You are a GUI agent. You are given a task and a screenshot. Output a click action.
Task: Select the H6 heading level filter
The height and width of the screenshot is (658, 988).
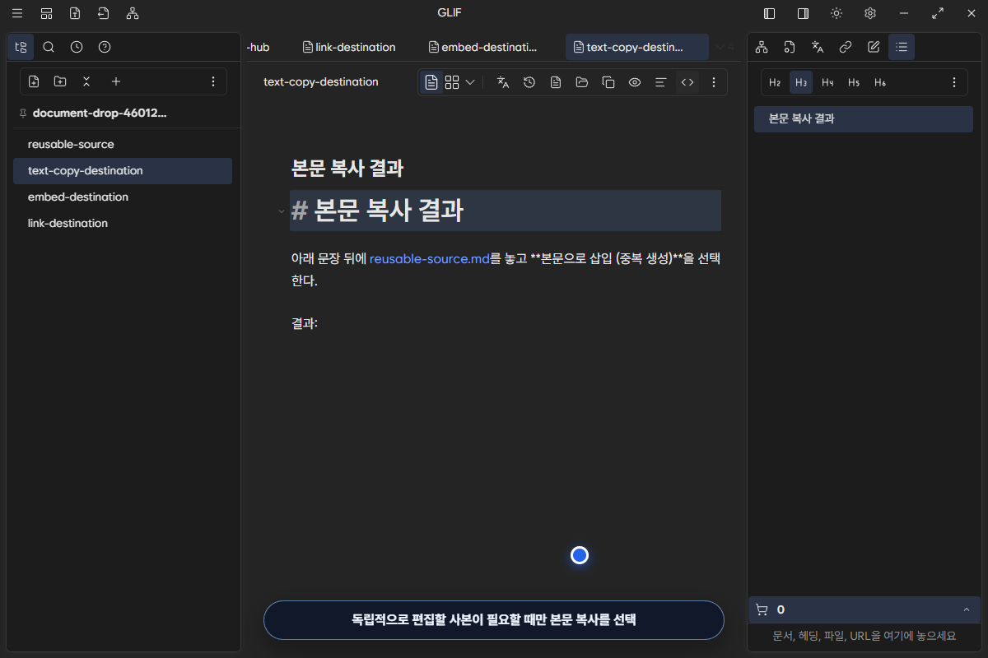tap(880, 82)
